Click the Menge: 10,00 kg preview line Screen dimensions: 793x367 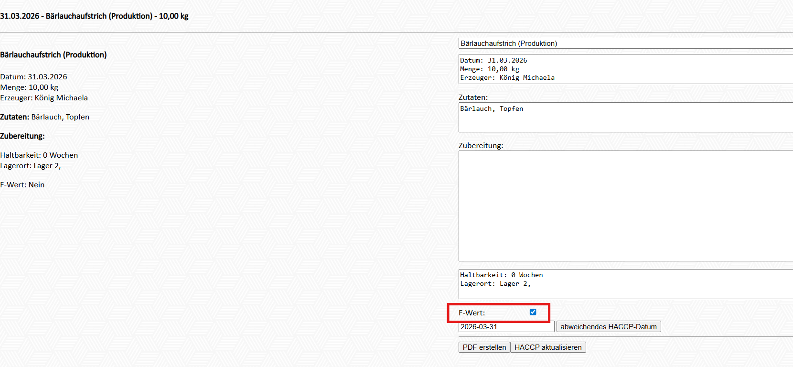click(x=29, y=87)
